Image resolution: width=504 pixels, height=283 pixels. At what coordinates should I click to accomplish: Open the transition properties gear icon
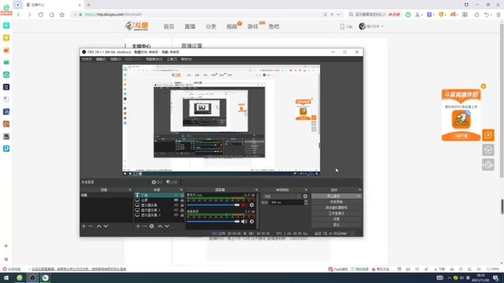pyautogui.click(x=305, y=196)
